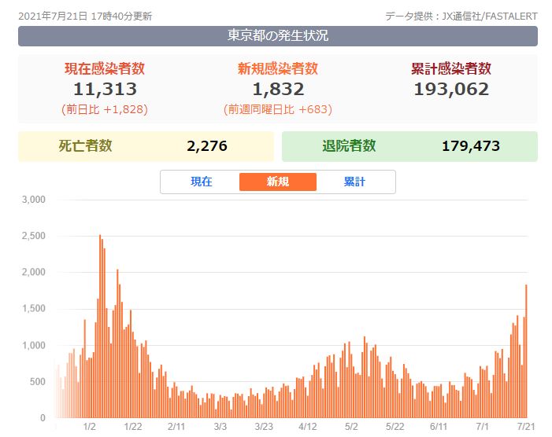
Task: Click the データ提供：JX通信社/FASTALERT credit
Action: (461, 17)
